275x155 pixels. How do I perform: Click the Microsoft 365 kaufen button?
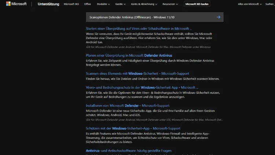coord(197,4)
